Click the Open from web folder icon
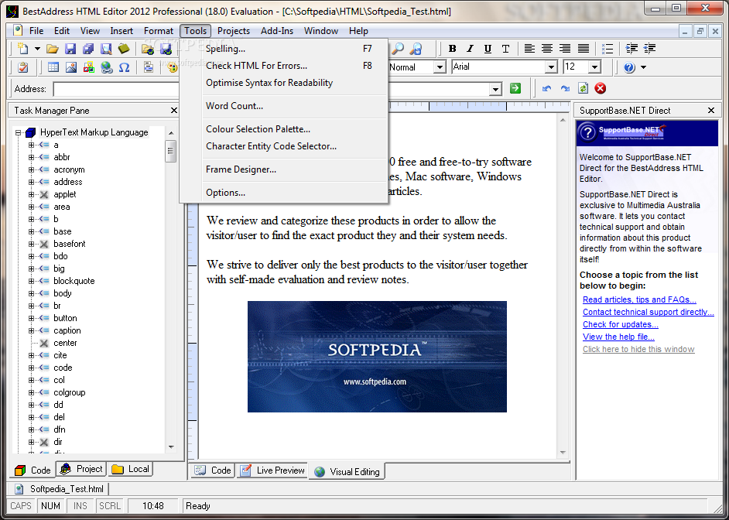 pyautogui.click(x=148, y=48)
